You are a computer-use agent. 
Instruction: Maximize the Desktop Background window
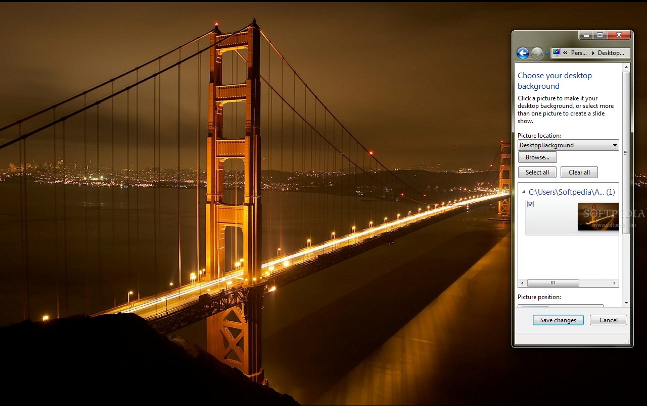coord(599,35)
